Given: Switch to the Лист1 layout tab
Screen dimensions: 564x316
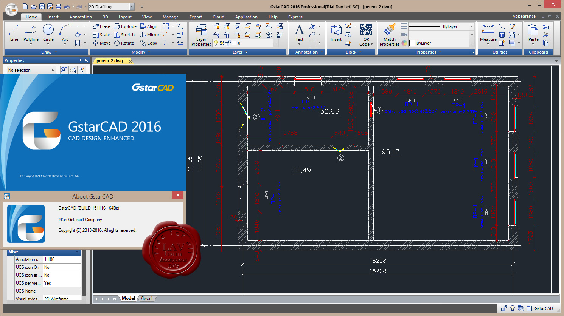Looking at the screenshot, I should [x=147, y=298].
